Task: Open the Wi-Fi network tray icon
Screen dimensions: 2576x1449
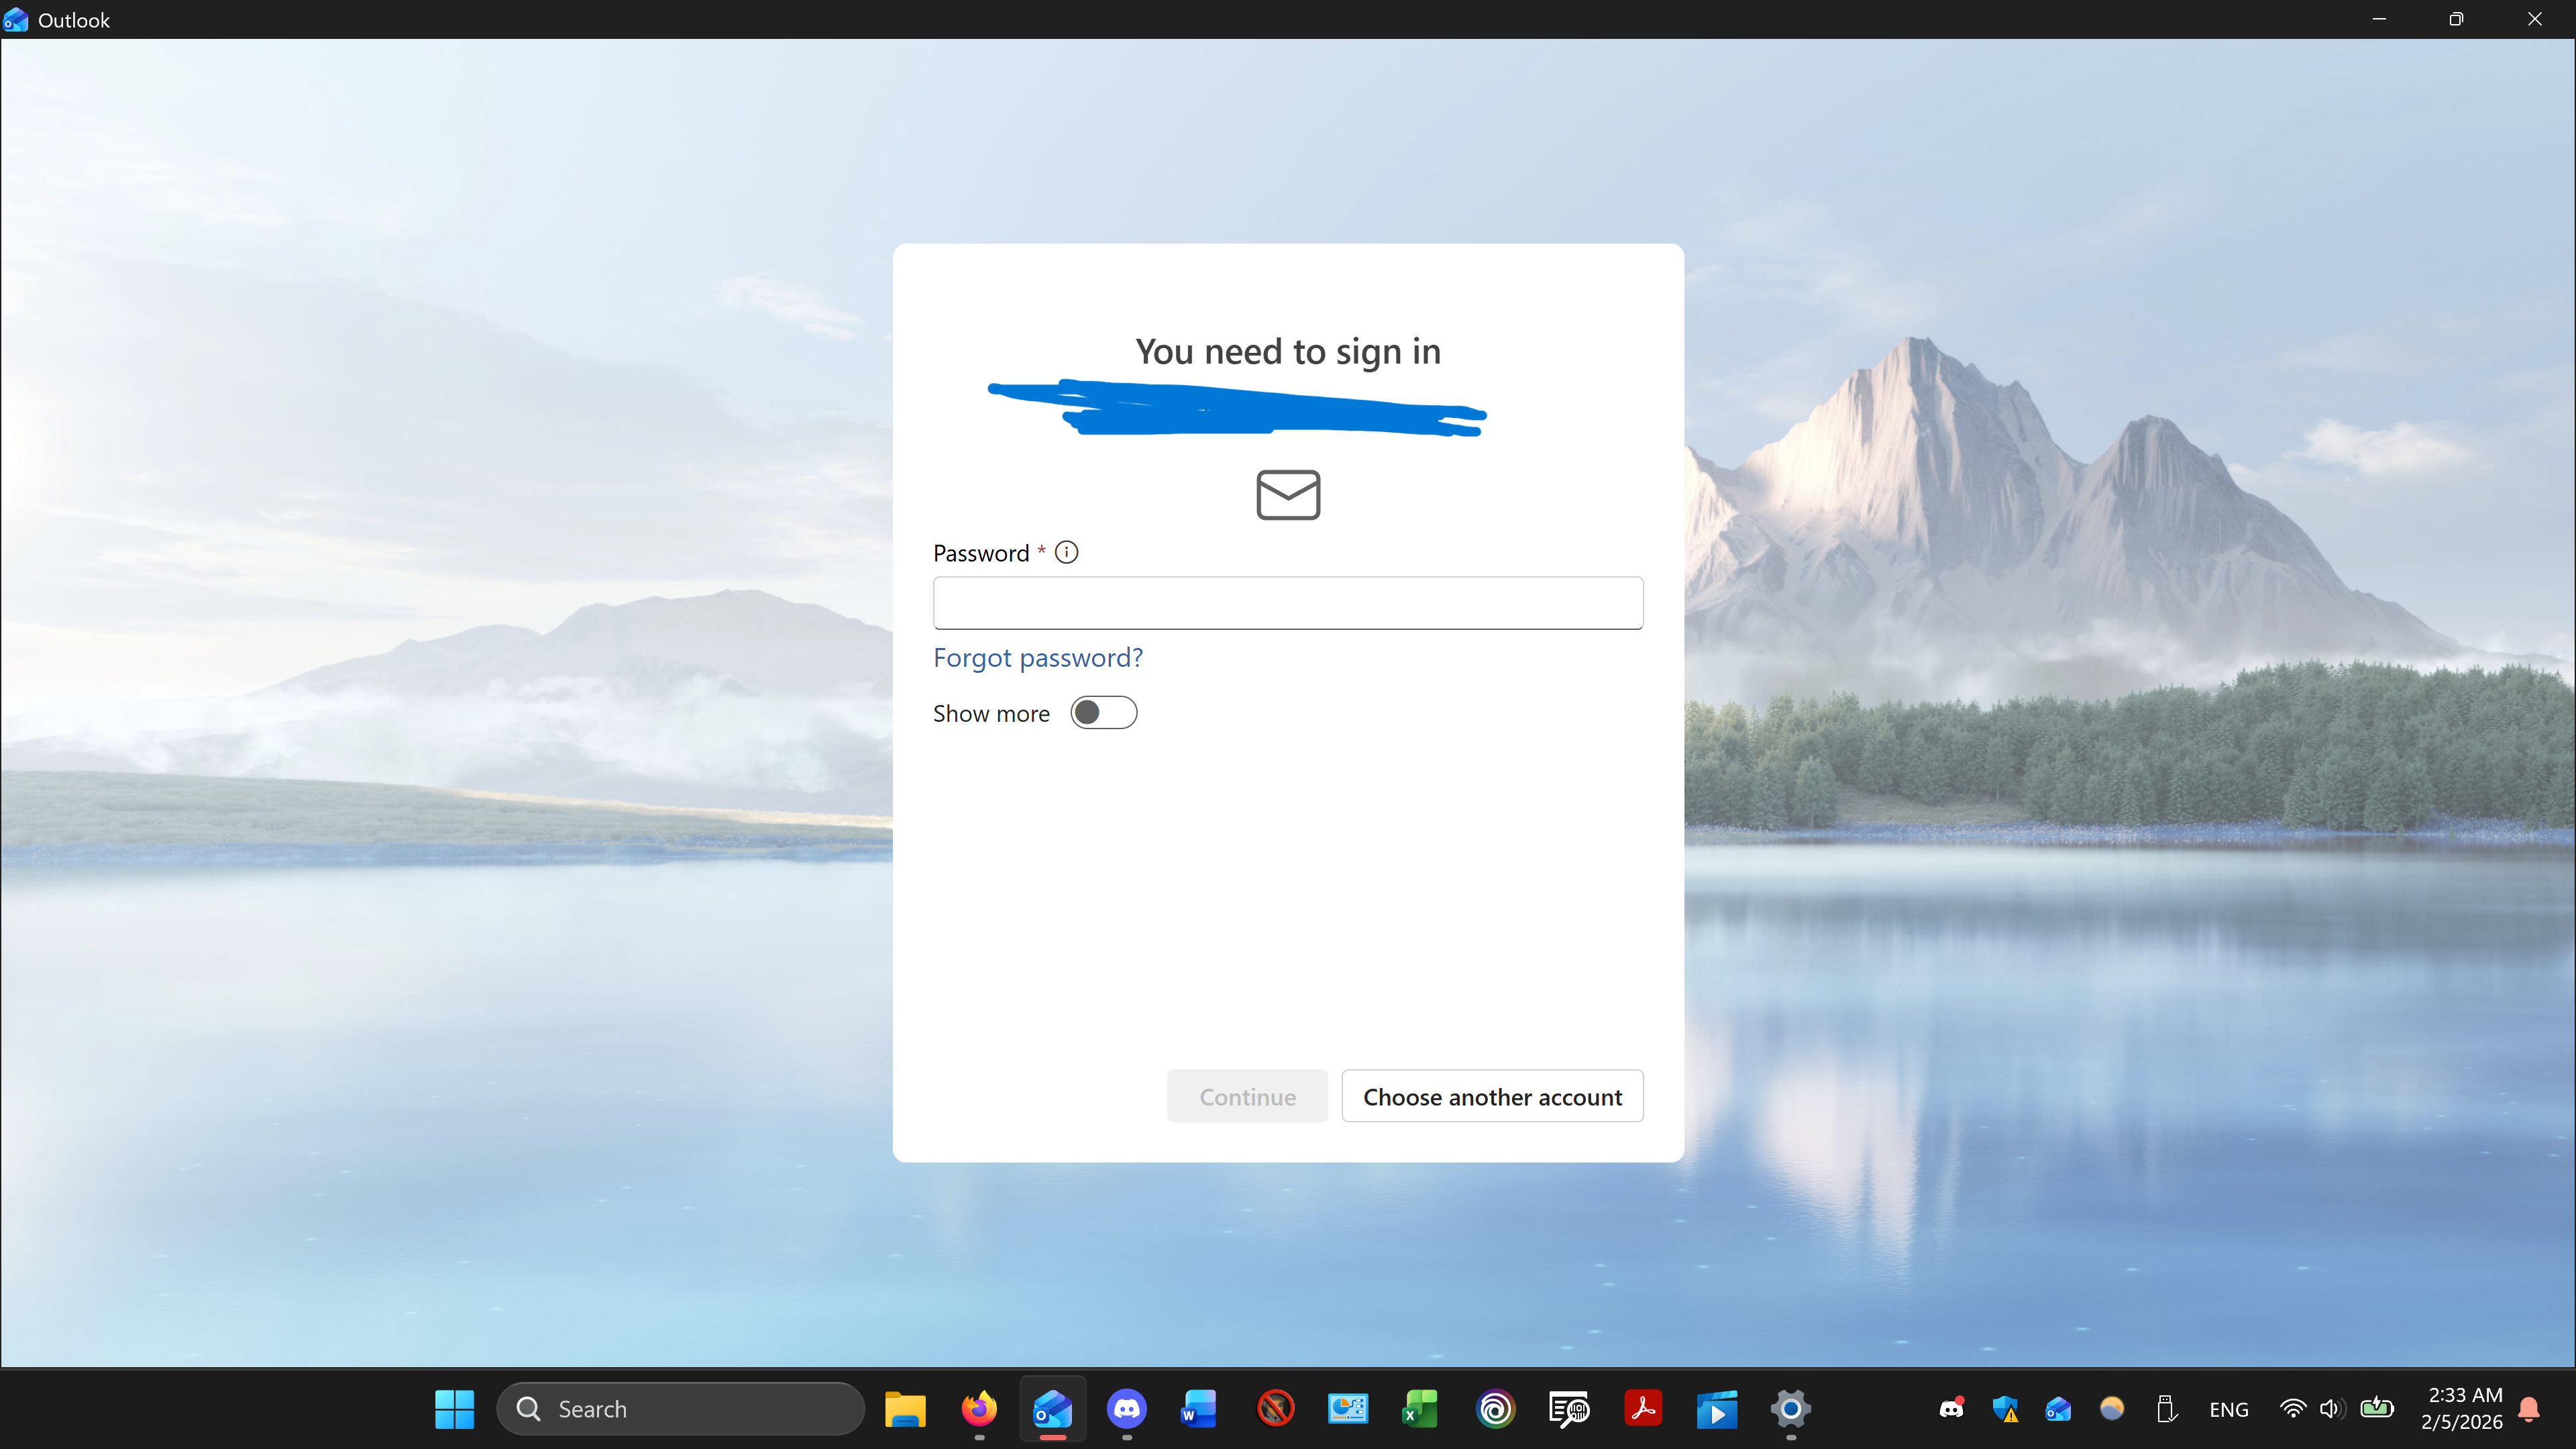Action: pyautogui.click(x=2292, y=1409)
